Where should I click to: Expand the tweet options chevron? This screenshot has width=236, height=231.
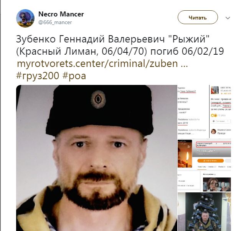(228, 18)
